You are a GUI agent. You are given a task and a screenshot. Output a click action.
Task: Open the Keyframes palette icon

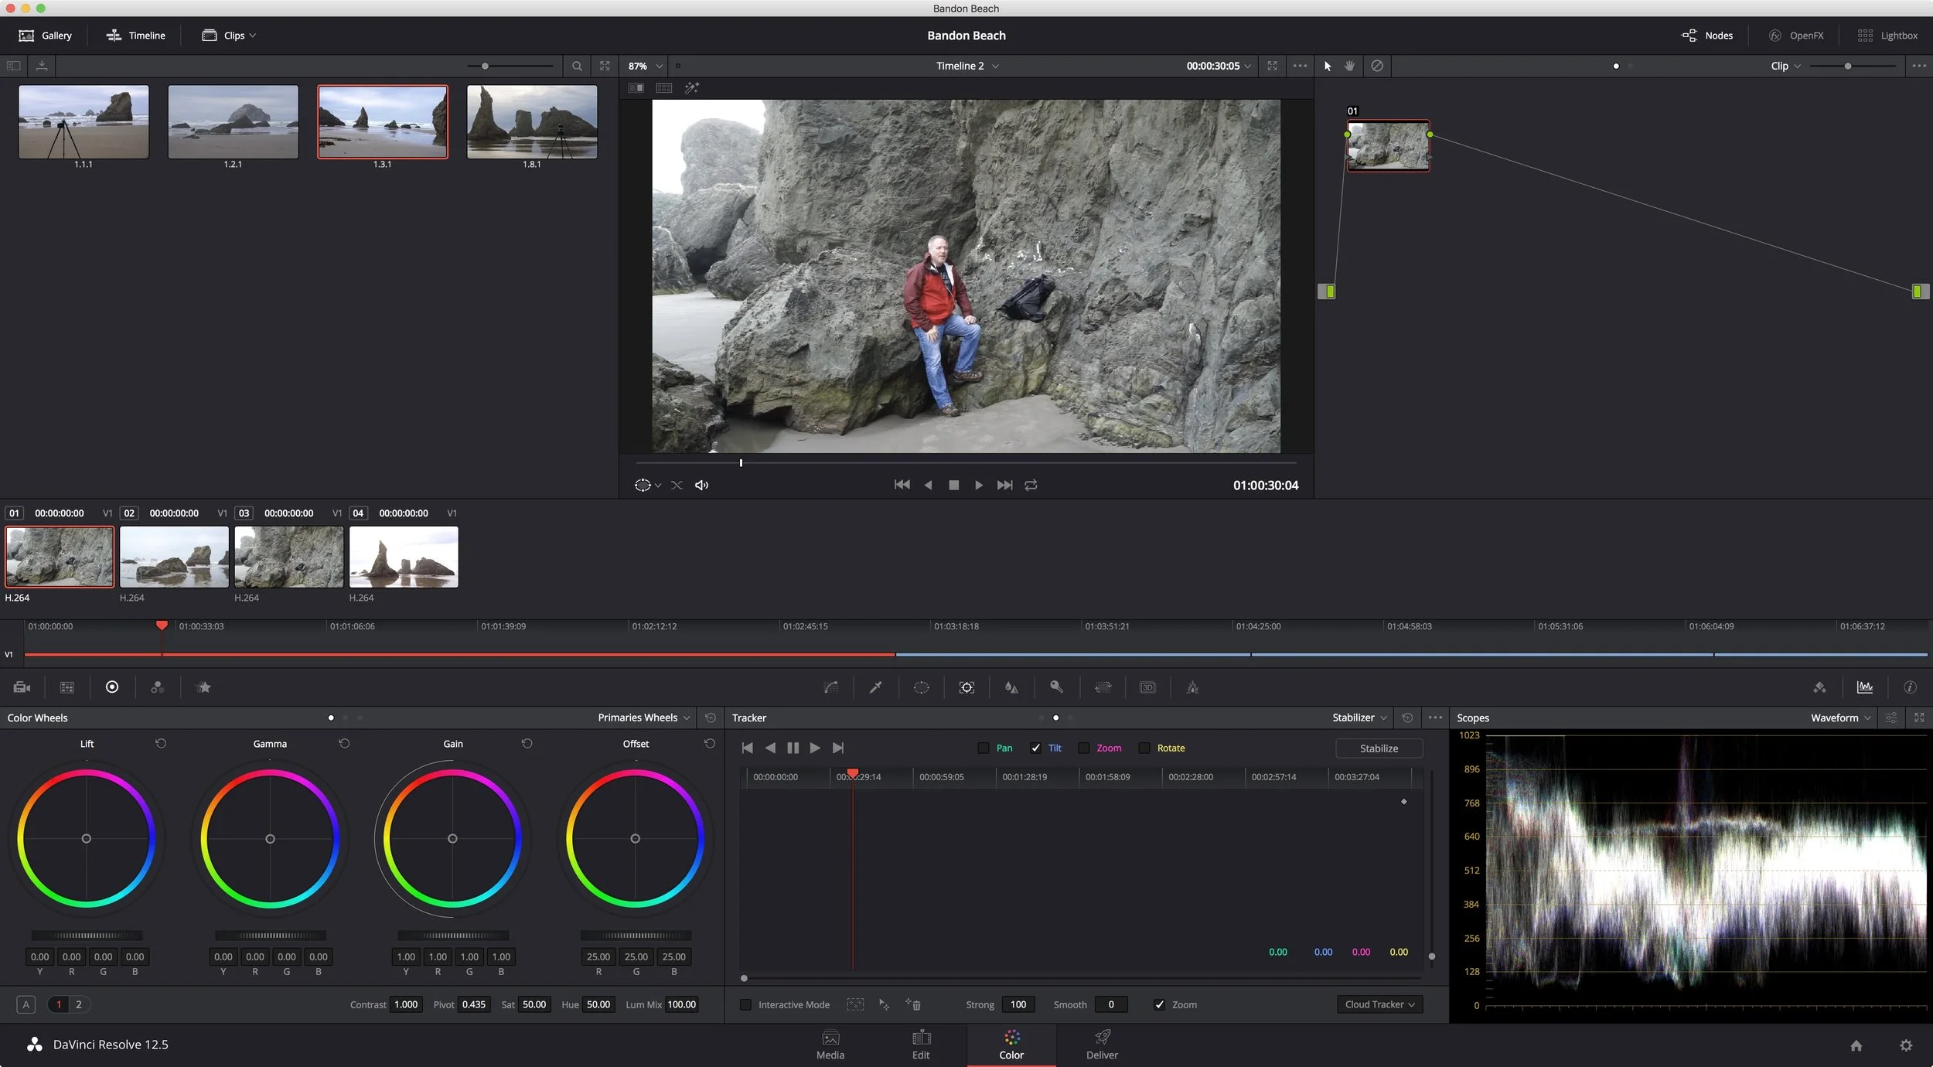[1819, 687]
